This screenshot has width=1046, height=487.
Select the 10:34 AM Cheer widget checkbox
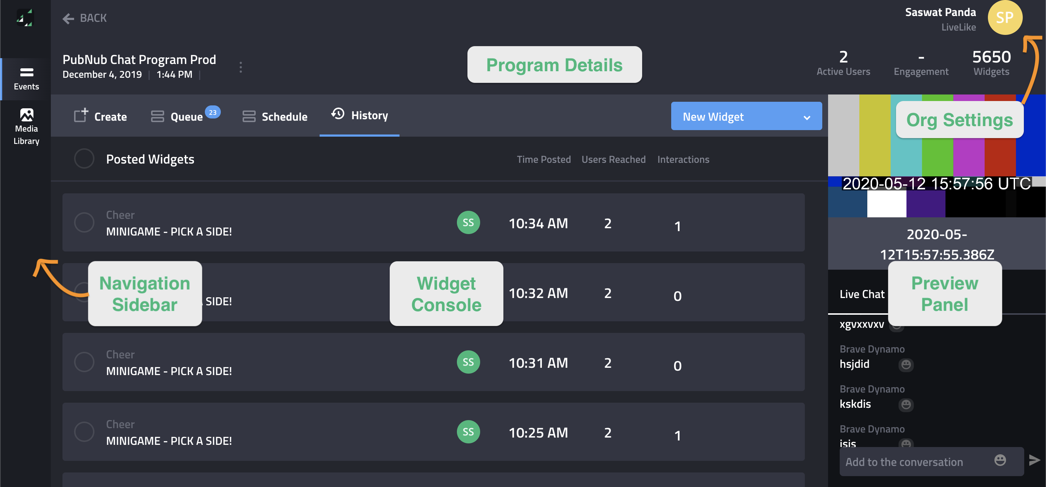coord(84,222)
